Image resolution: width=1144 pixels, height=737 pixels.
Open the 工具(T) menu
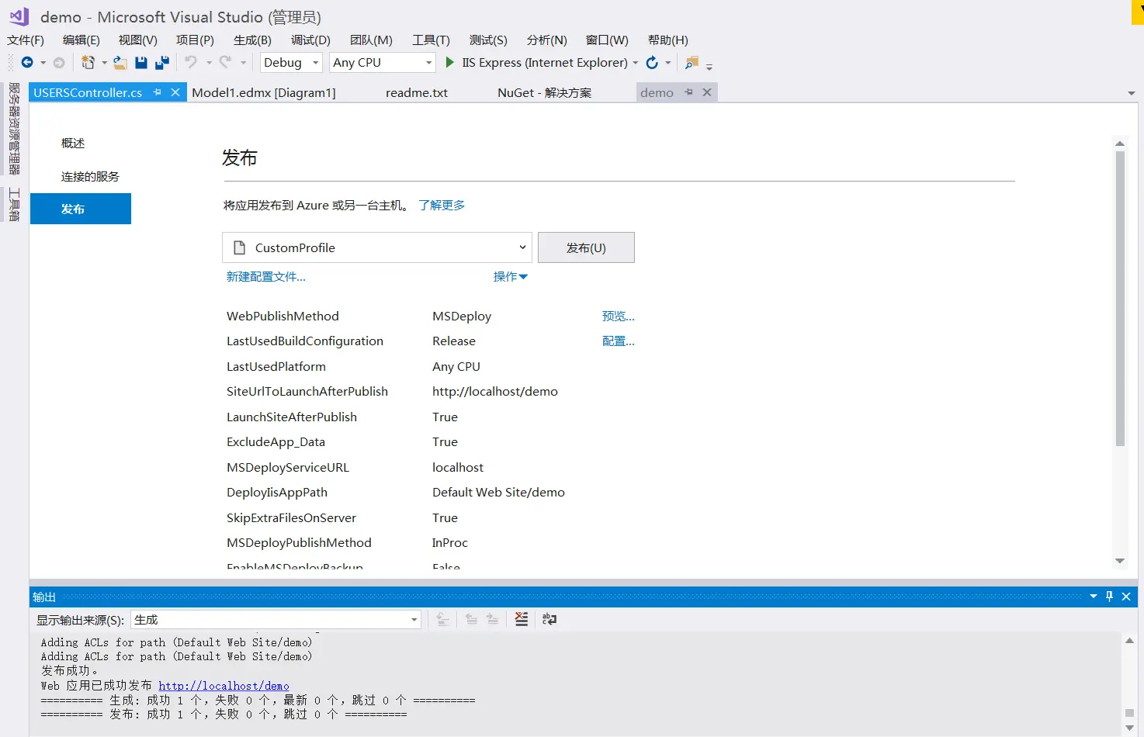[x=431, y=40]
